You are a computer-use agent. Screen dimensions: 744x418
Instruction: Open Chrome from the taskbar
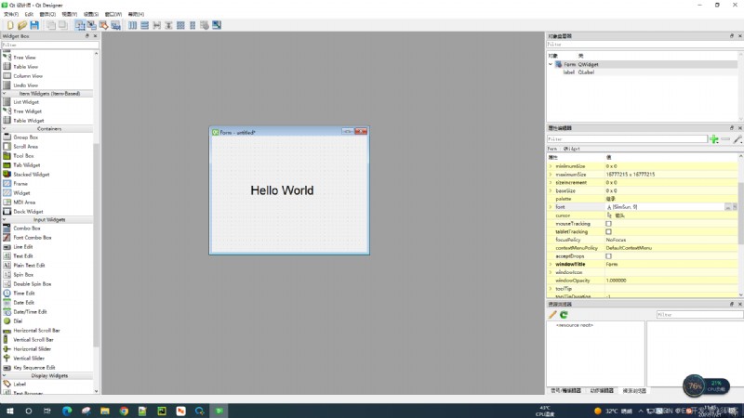pos(124,411)
